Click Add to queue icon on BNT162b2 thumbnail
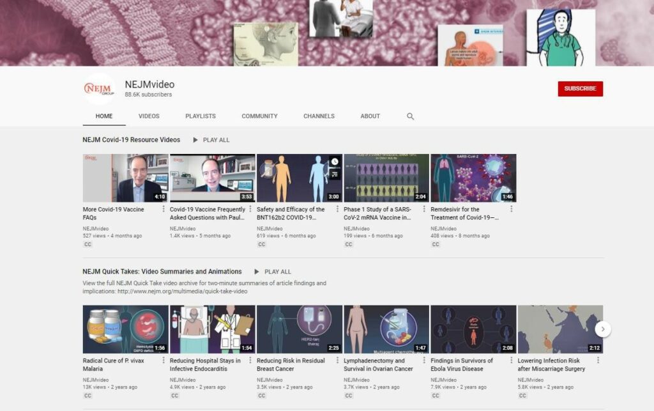The width and height of the screenshot is (654, 411). [x=335, y=174]
